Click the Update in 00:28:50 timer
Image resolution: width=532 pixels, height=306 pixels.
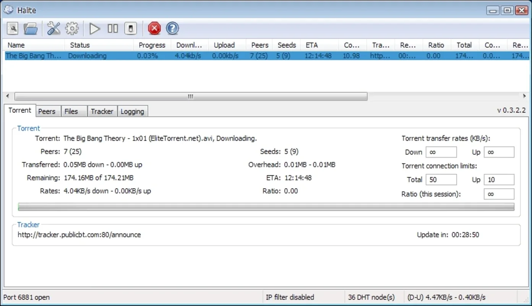point(448,235)
